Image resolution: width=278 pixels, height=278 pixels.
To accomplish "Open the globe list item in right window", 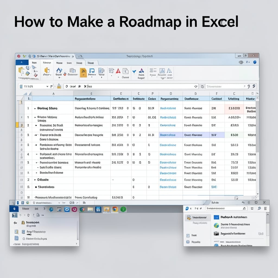I will 232,226.
